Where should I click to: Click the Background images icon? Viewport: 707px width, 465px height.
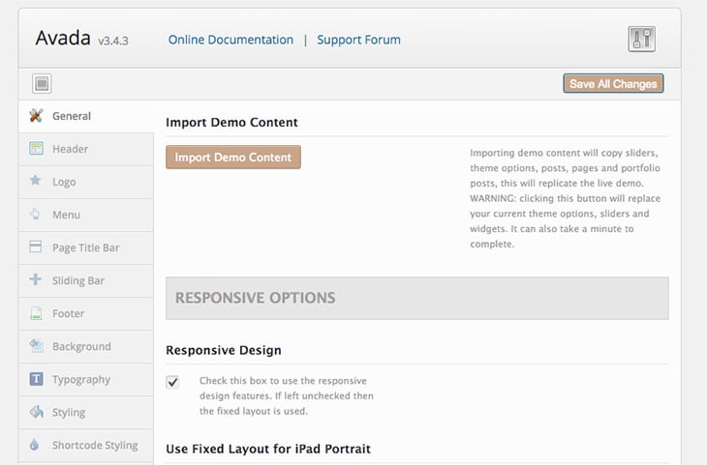coord(36,346)
